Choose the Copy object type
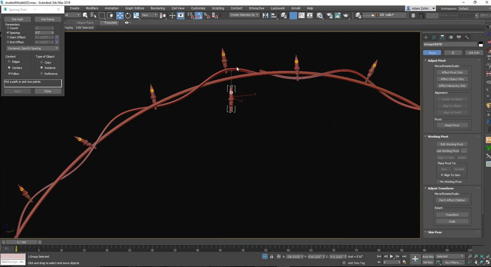Screen dimensions: 491x267 [x=42, y=62]
